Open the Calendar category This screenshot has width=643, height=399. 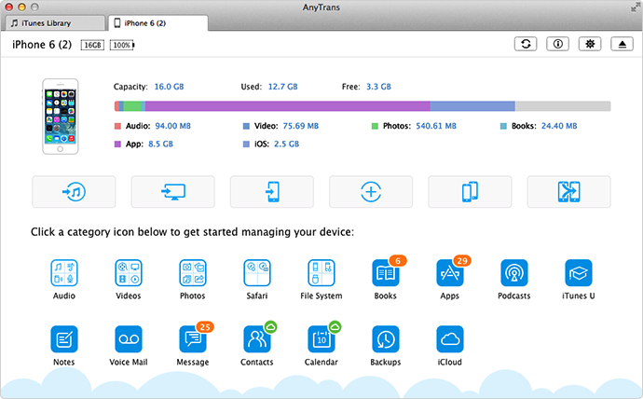pos(321,339)
